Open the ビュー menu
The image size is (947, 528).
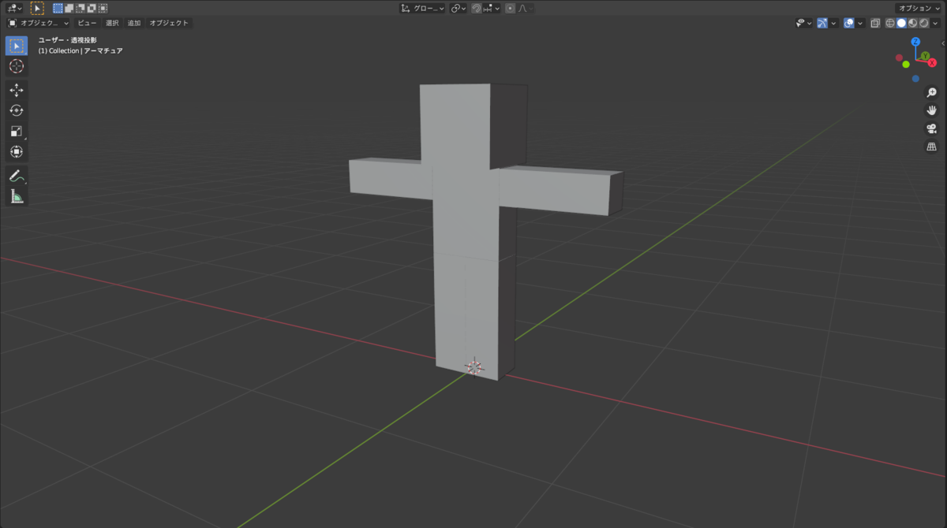click(x=87, y=23)
